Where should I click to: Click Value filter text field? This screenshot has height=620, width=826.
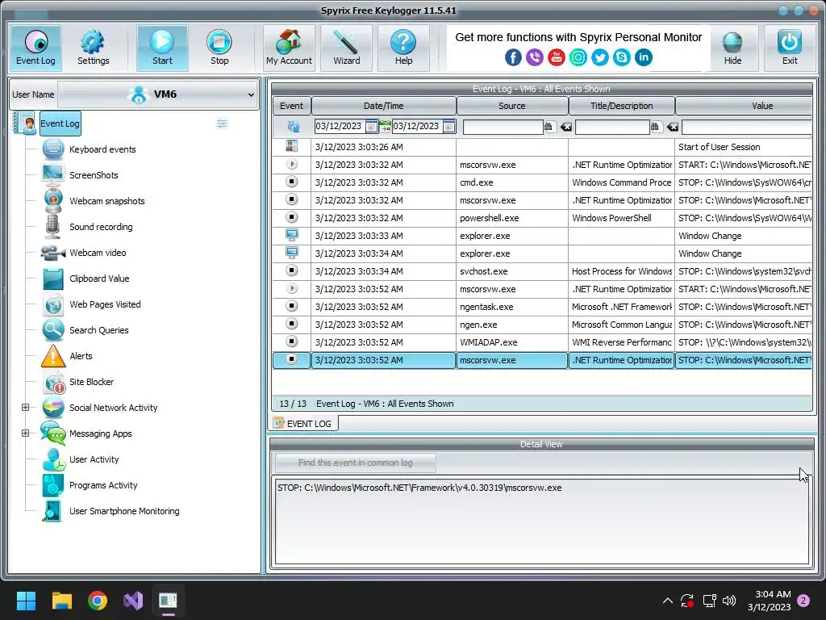[746, 127]
